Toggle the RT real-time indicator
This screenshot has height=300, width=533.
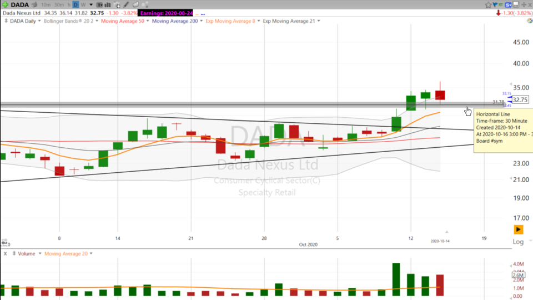(501, 5)
